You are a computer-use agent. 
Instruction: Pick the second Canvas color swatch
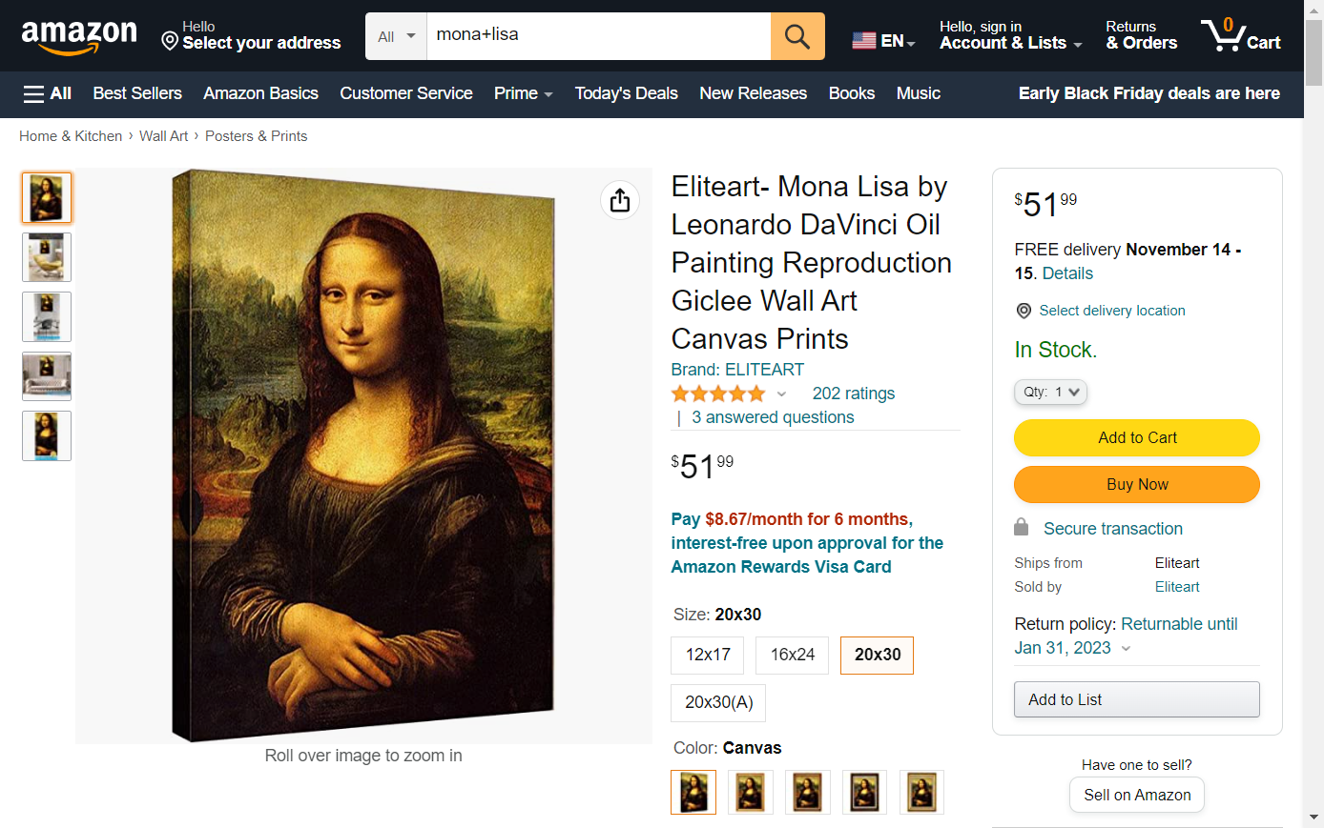(751, 792)
